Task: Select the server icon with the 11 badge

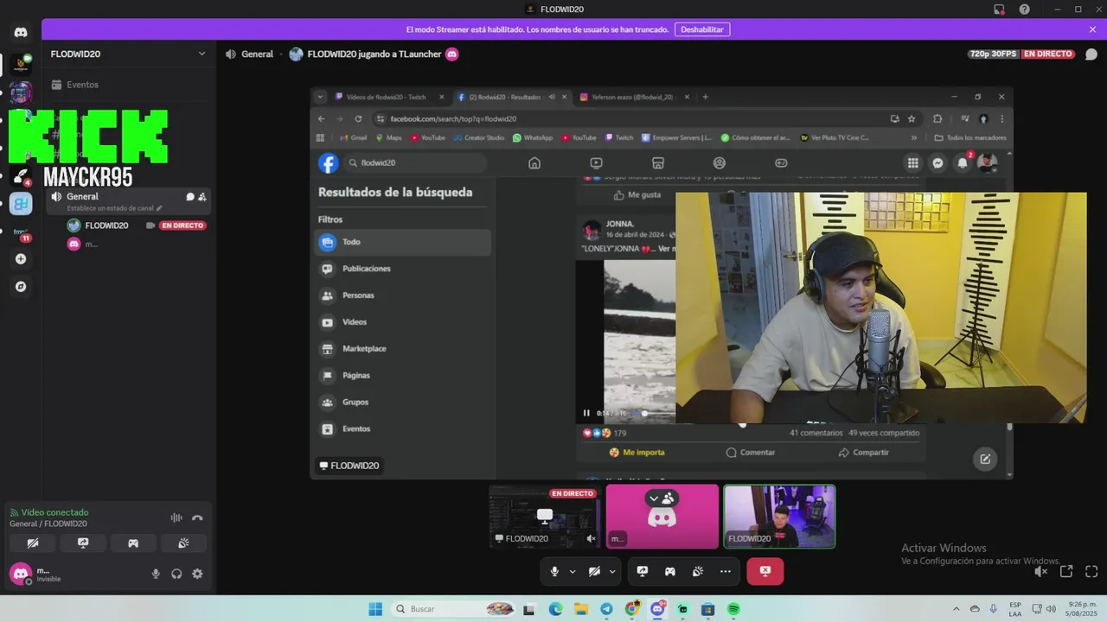Action: click(21, 232)
